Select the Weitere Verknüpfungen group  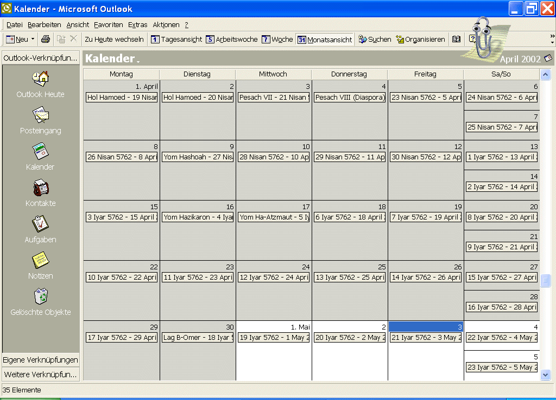(40, 375)
